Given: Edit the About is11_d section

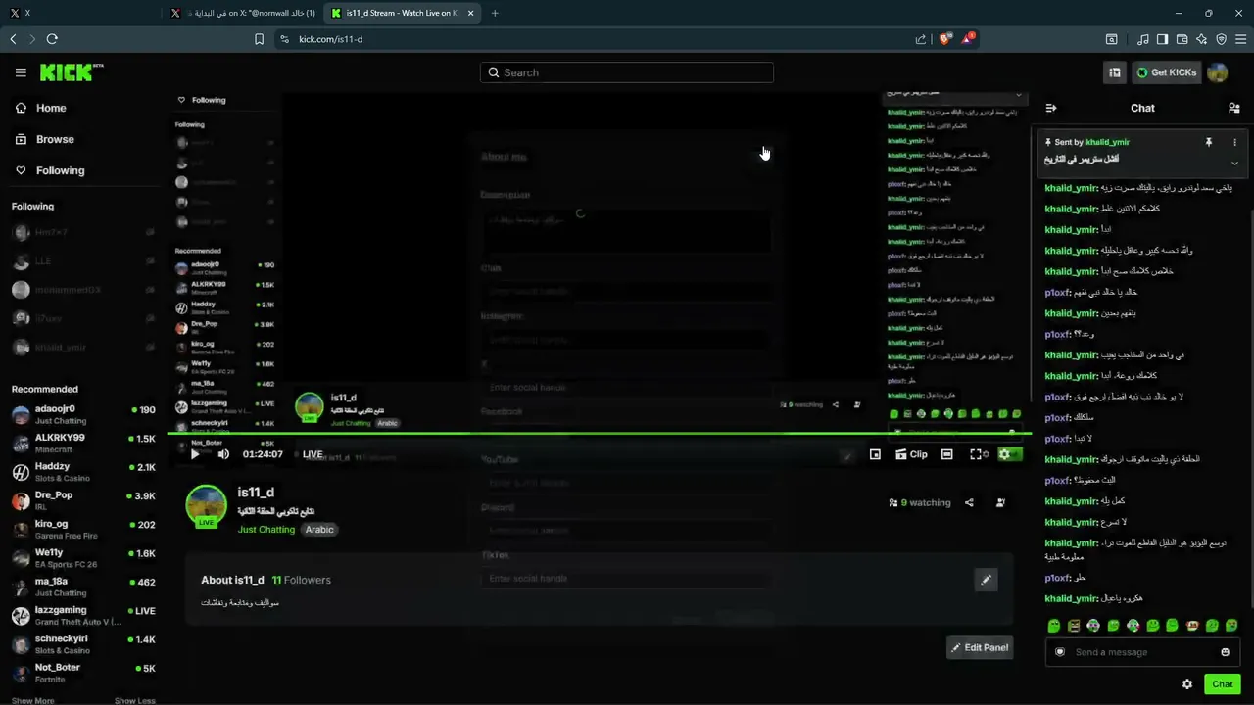Looking at the screenshot, I should [x=987, y=580].
